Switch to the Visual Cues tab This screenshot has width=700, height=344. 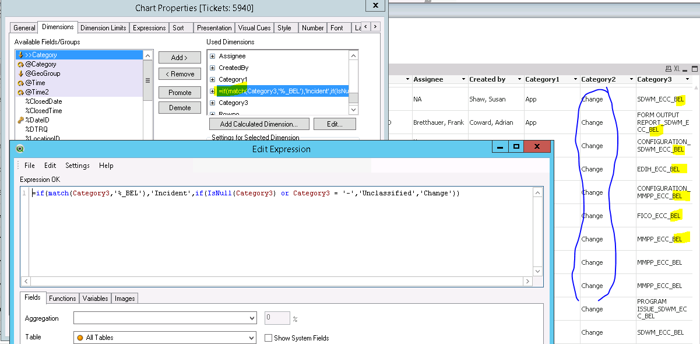coord(255,27)
